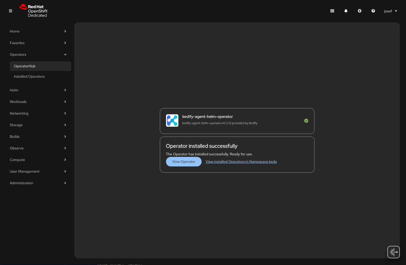This screenshot has width=406, height=265.
Task: Click the Kedify operator logo
Action: [172, 121]
